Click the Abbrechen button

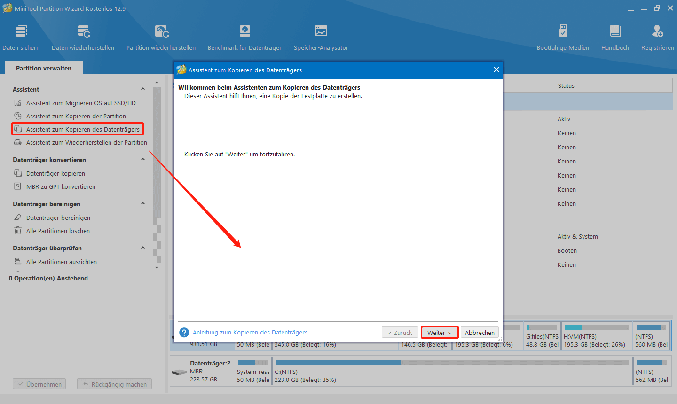click(480, 333)
